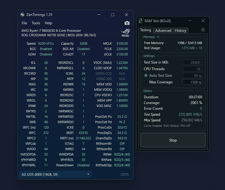Viewport: 225px width, 190px height.
Task: Click the Error Count value 0
Action: pyautogui.click(x=201, y=108)
